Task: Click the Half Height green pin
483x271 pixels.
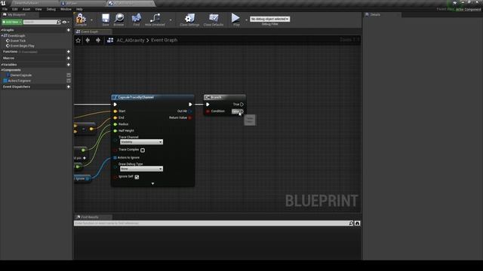Action: pyautogui.click(x=115, y=131)
